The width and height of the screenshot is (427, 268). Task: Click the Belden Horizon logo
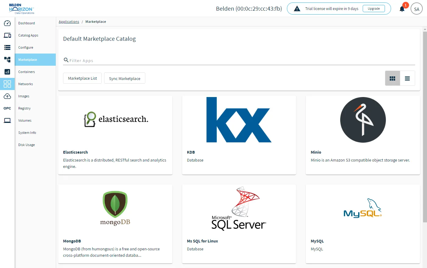(x=22, y=9)
